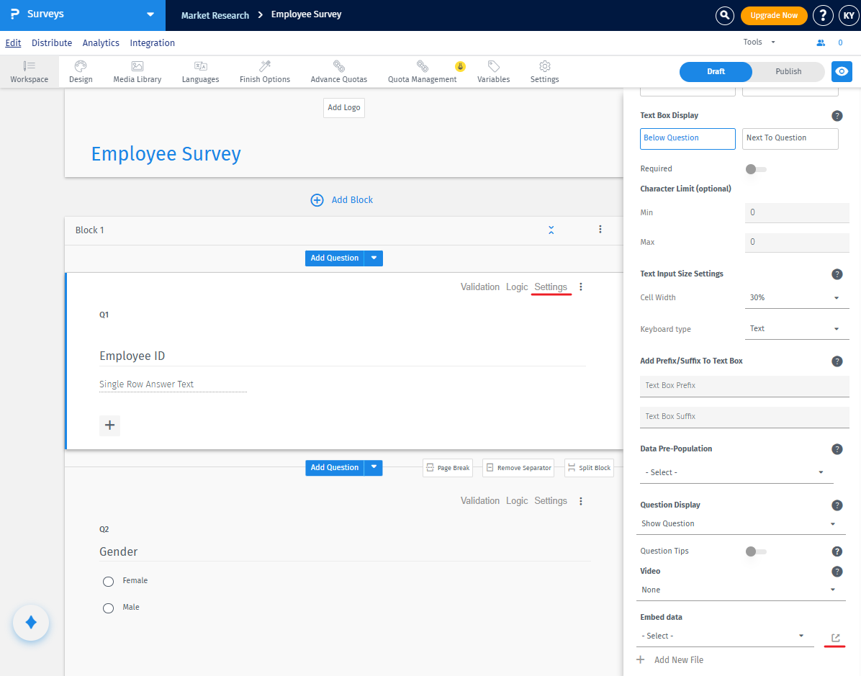Screen dimensions: 861x676
Task: Open survey Settings gear in toolbar
Action: (x=545, y=72)
